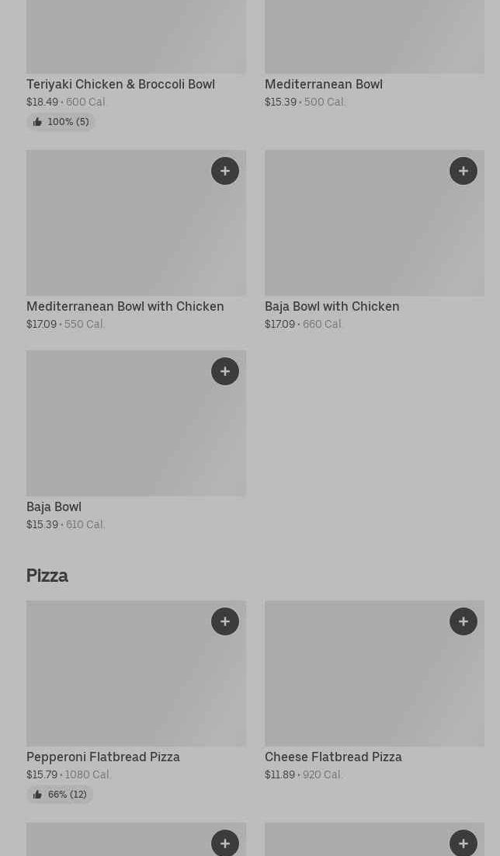Select Mediterranean Bowl with Chicken title
Viewport: 500px width, 856px height.
click(x=125, y=306)
